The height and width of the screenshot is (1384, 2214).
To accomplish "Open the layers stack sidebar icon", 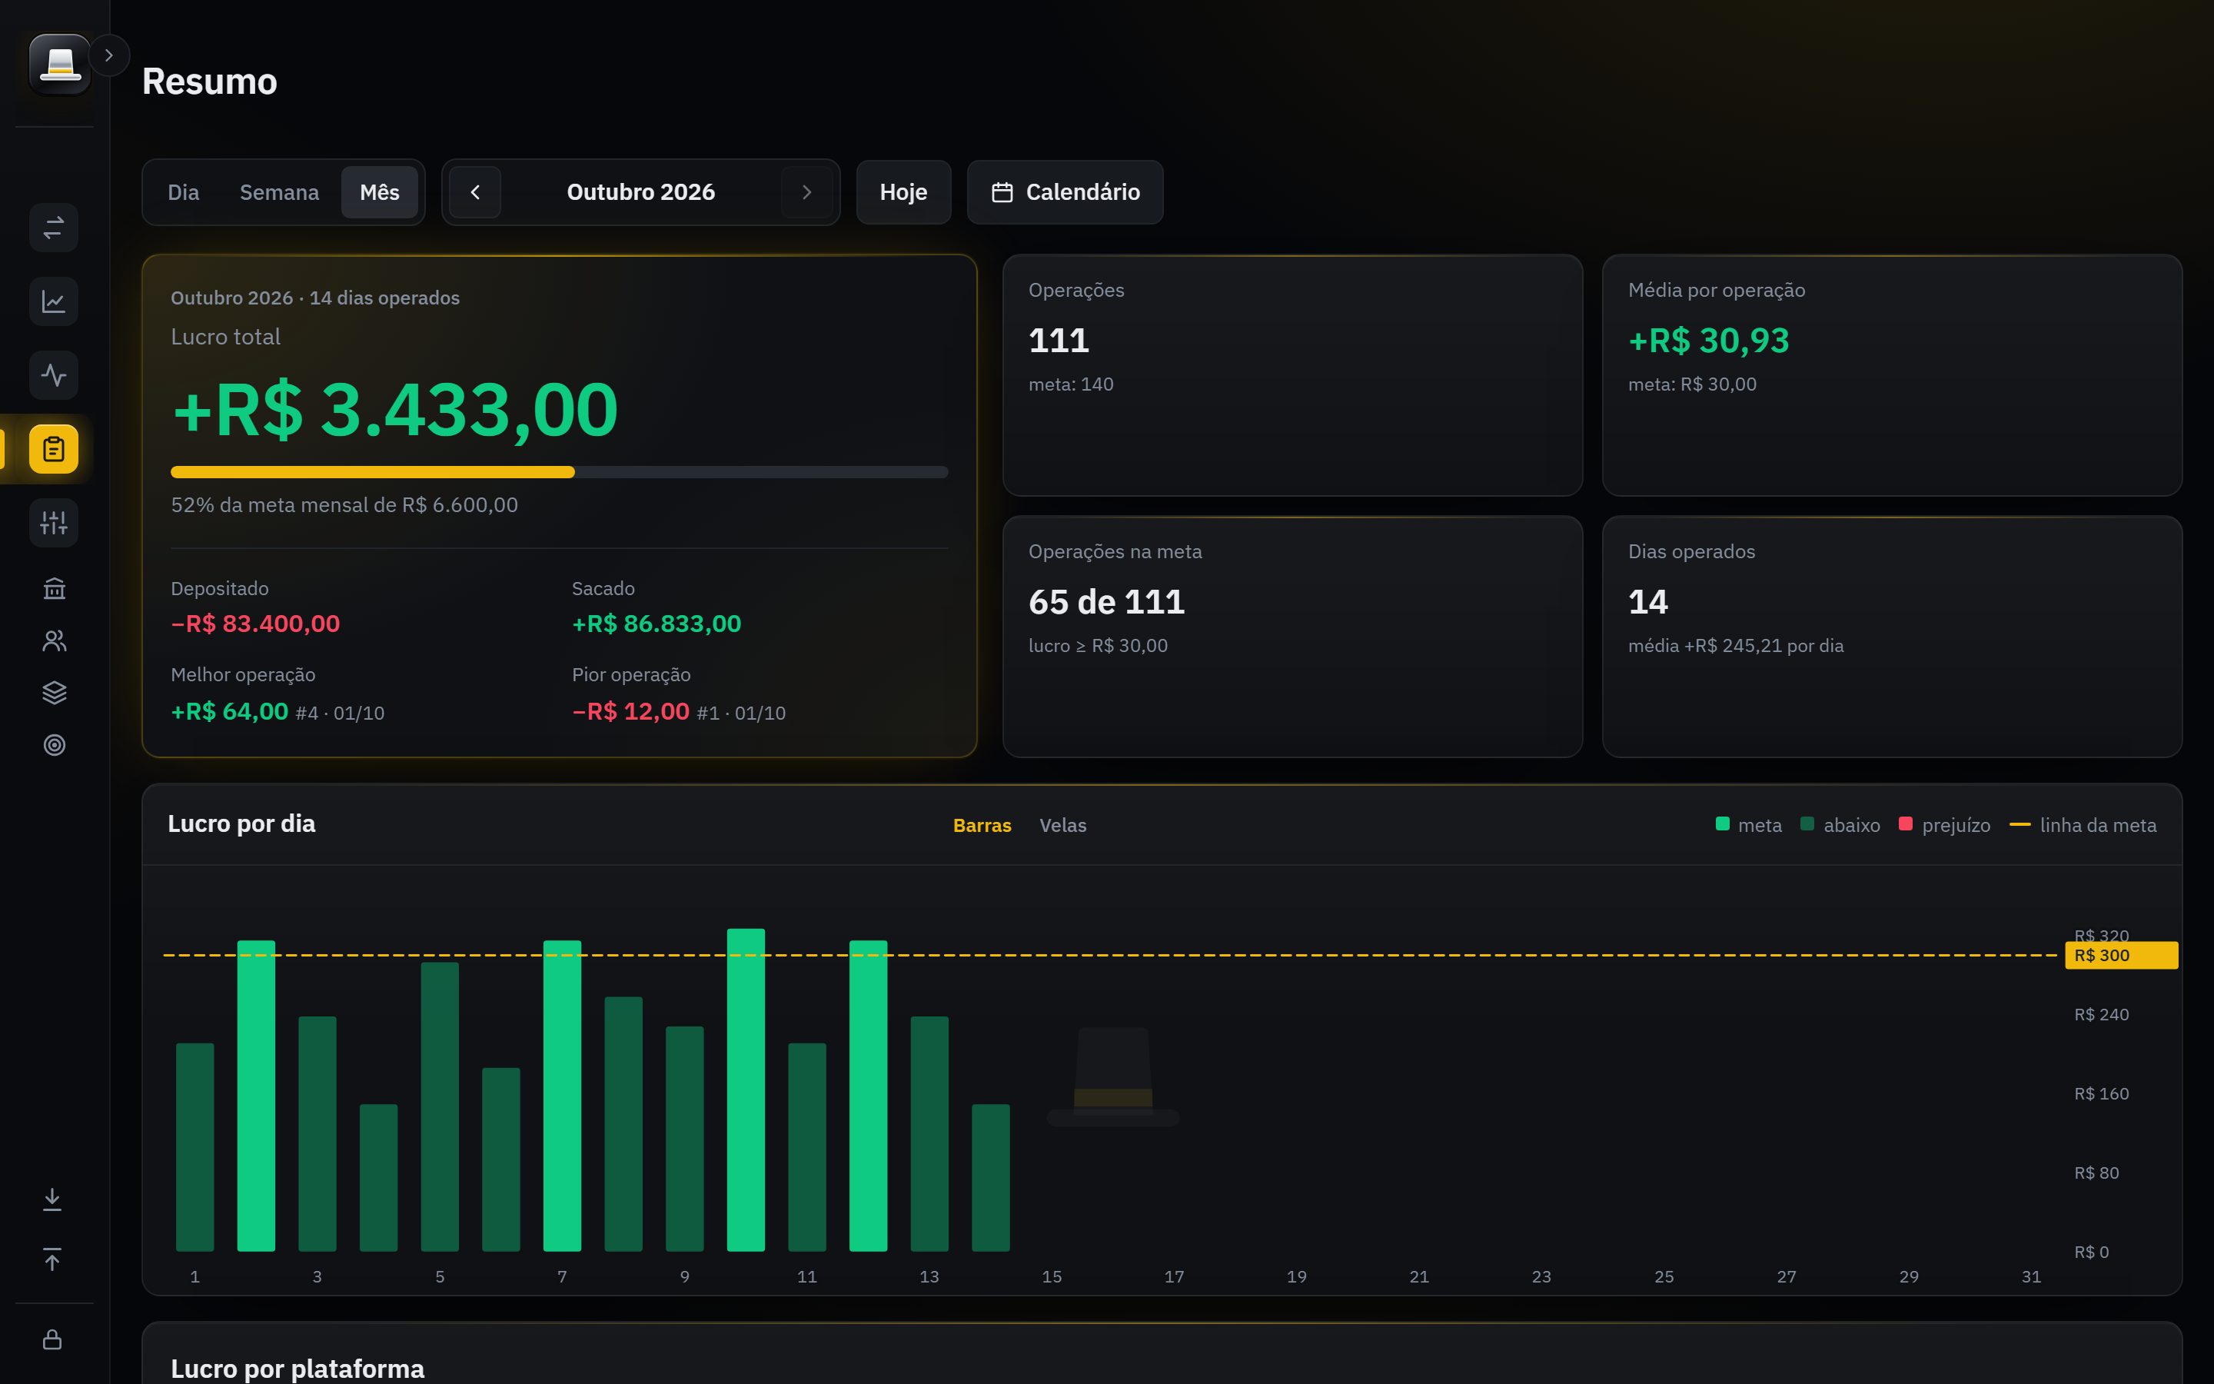I will point(54,693).
